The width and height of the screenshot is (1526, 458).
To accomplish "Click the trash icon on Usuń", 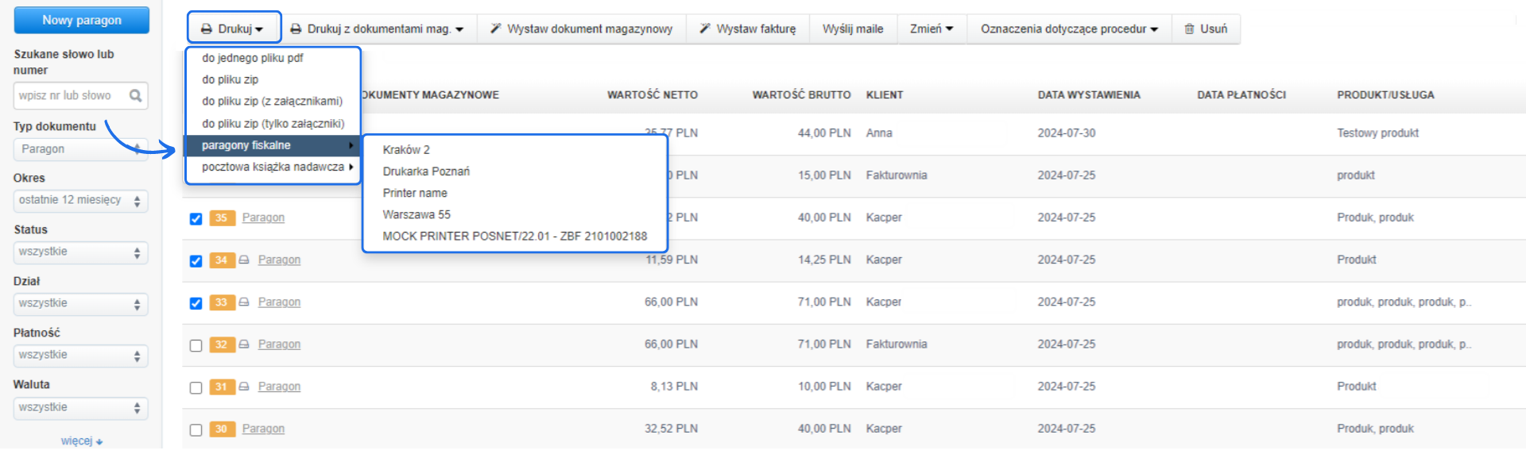I will [x=1189, y=29].
